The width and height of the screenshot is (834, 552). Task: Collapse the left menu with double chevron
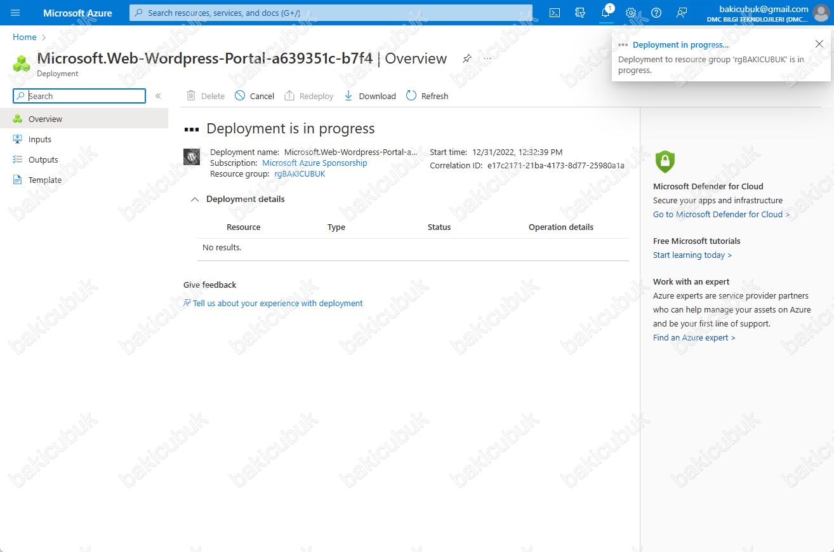[x=158, y=96]
